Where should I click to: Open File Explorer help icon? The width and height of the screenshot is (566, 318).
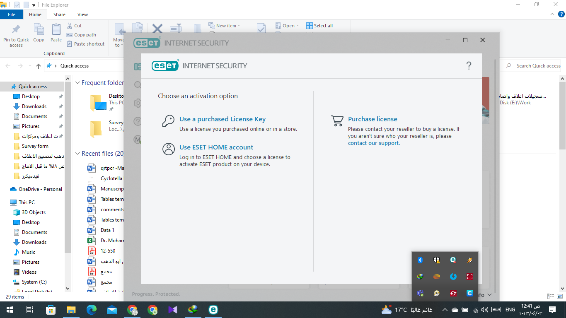point(561,14)
